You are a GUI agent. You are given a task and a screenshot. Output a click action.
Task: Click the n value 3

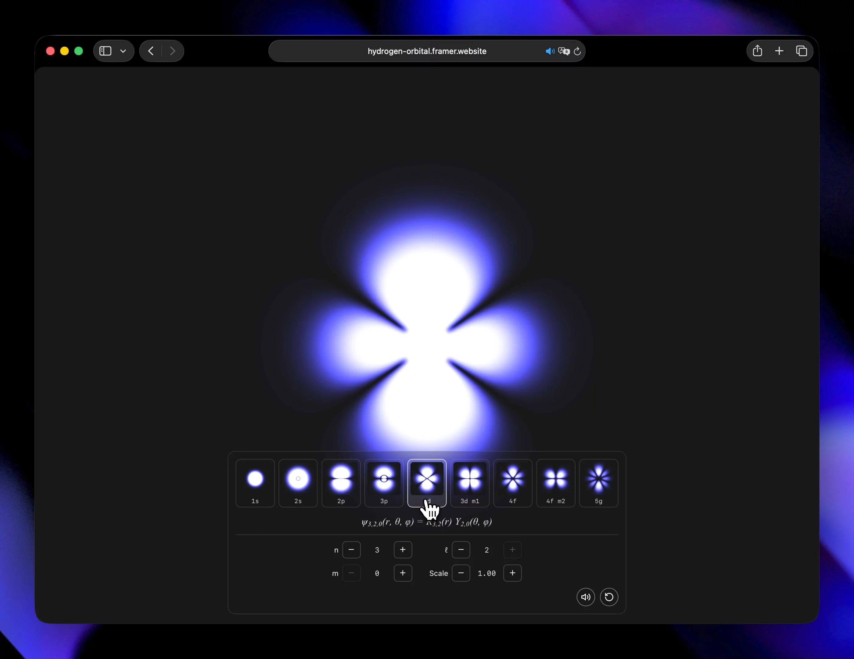(377, 550)
